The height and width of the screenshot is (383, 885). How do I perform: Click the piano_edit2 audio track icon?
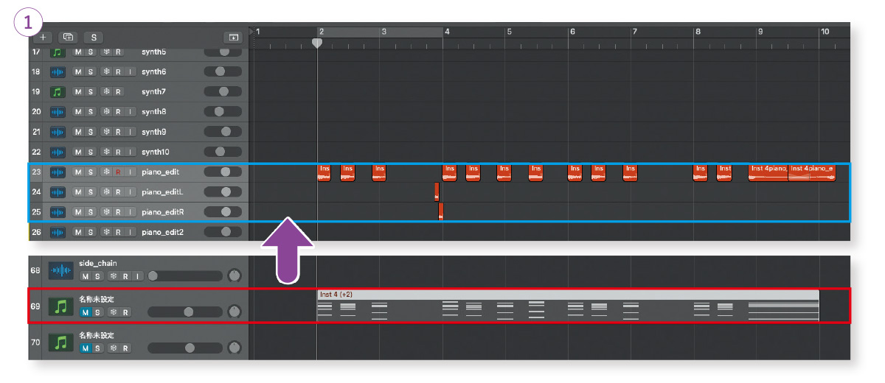[x=58, y=232]
